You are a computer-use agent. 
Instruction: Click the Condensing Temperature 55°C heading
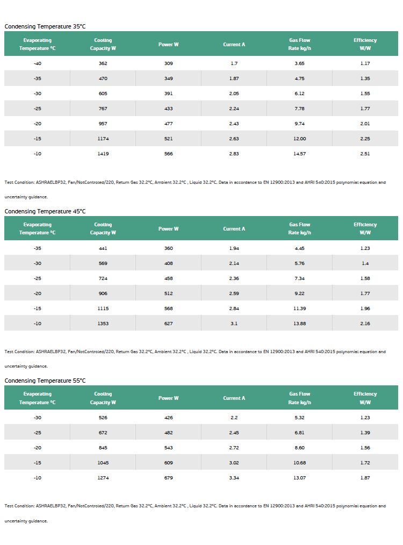(x=45, y=381)
